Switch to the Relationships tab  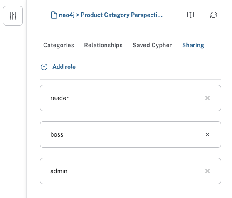click(x=103, y=45)
